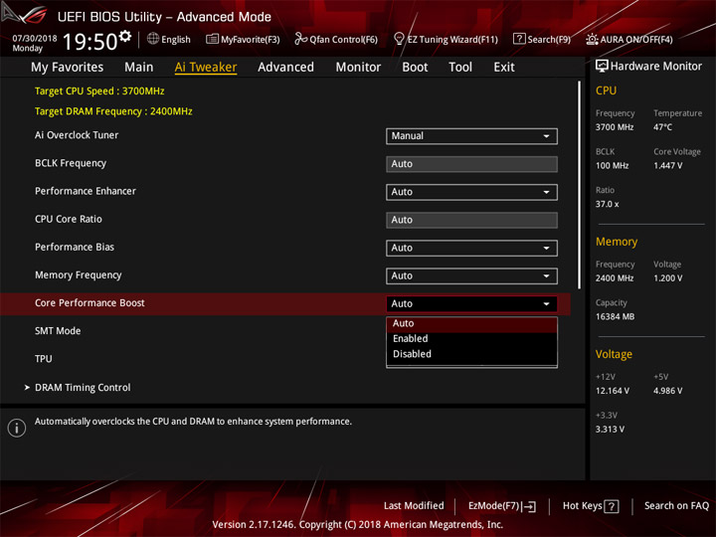The height and width of the screenshot is (537, 716).
Task: Open the Performance Bias dropdown
Action: click(471, 248)
